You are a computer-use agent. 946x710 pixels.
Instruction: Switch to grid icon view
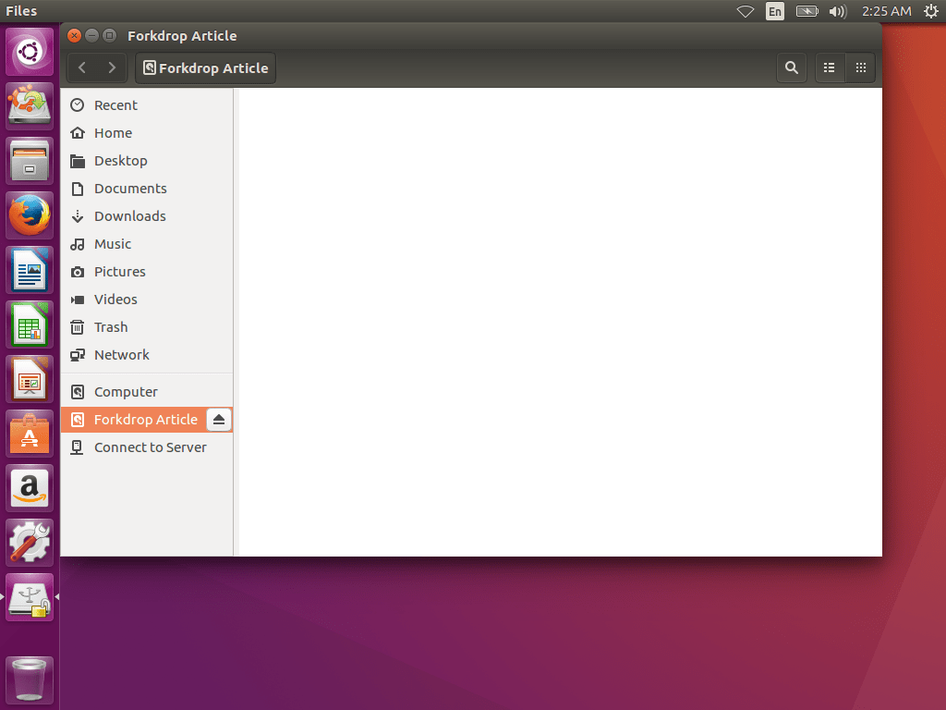[861, 67]
